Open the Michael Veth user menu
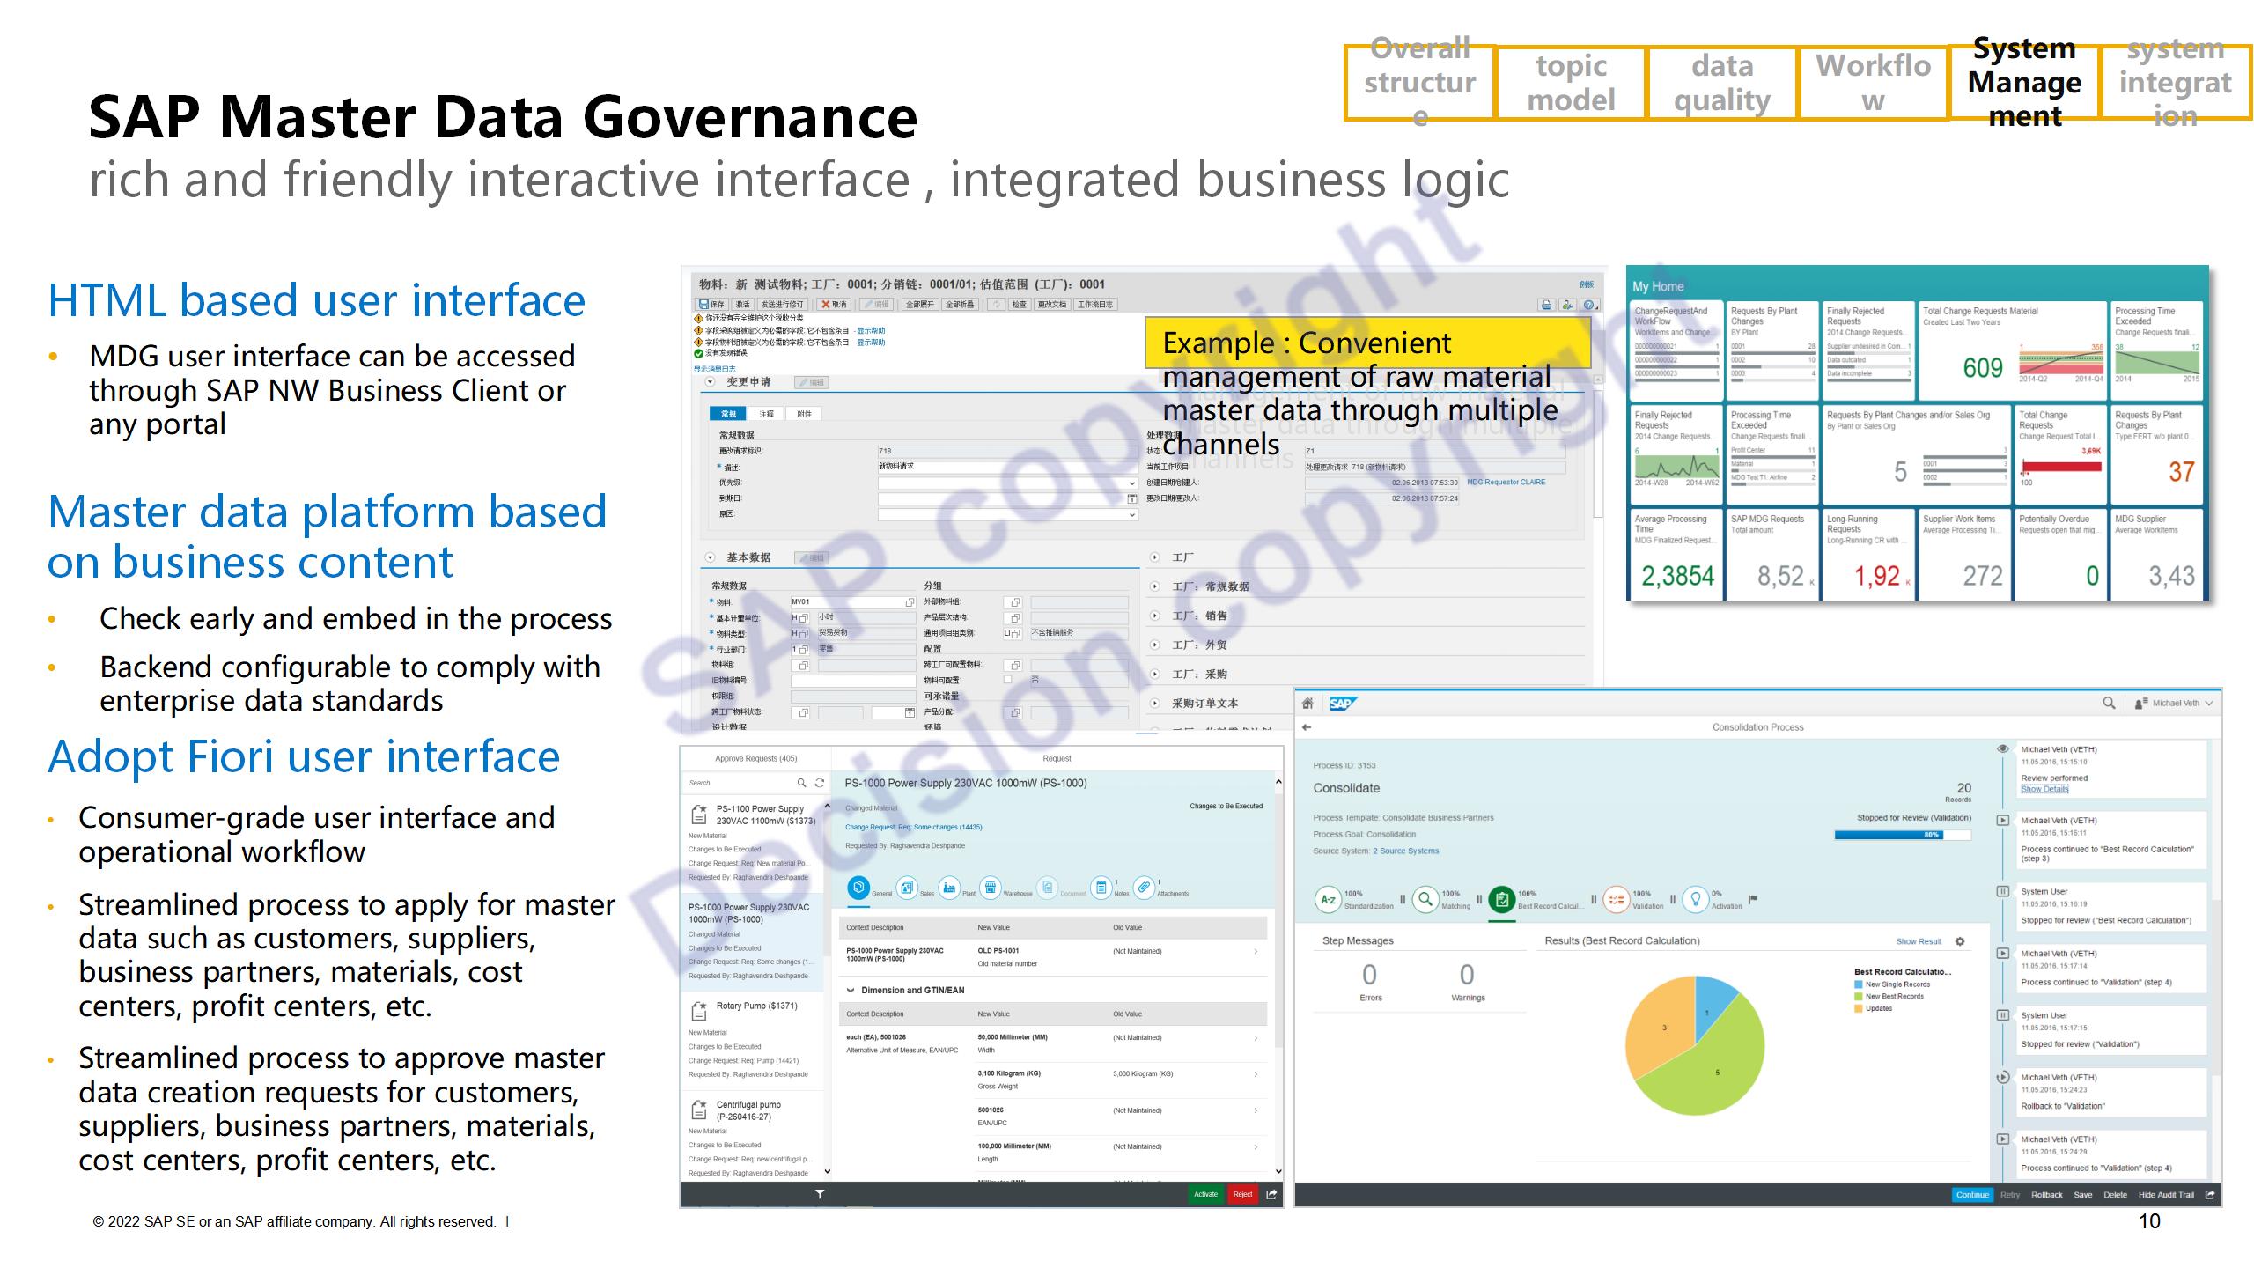Viewport: 2254px width, 1268px height. (x=2175, y=703)
